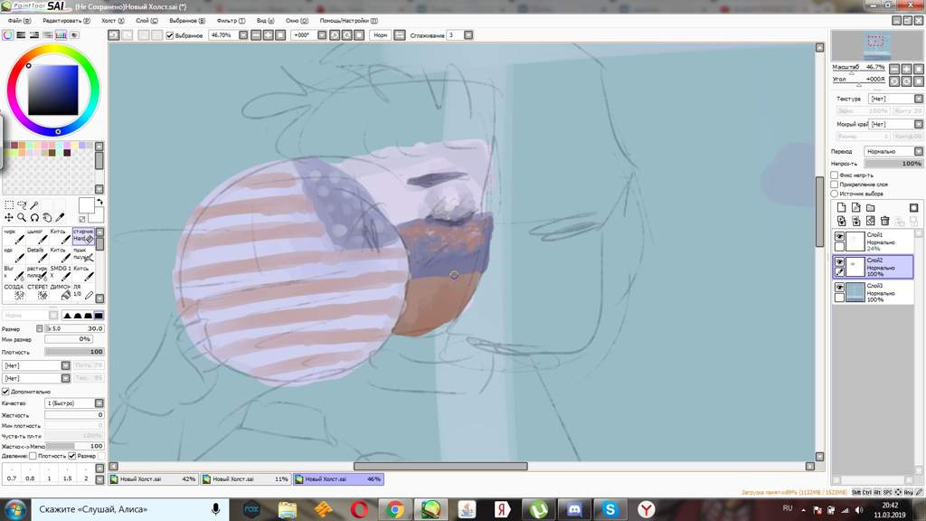Open Opera browser from the taskbar

pos(359,509)
